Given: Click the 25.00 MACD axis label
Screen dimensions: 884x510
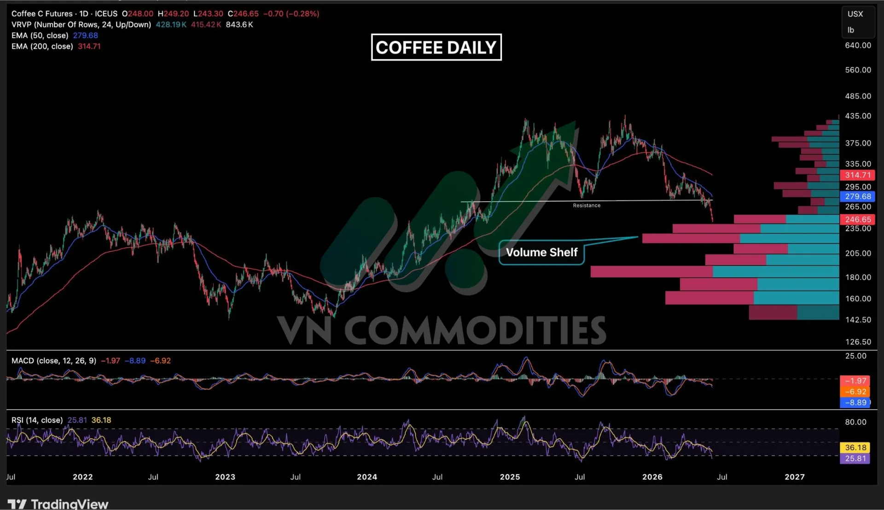Looking at the screenshot, I should click(855, 356).
